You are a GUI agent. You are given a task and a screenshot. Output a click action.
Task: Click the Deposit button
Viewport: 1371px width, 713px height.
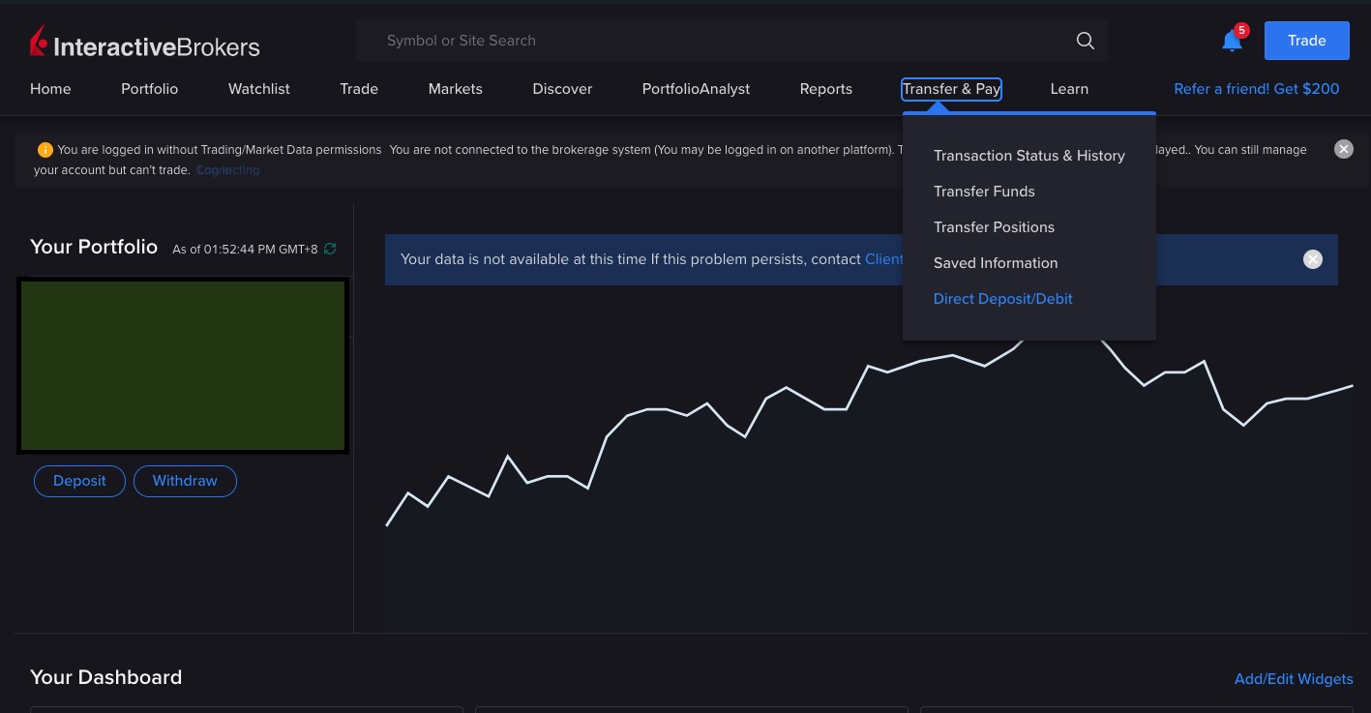click(79, 481)
